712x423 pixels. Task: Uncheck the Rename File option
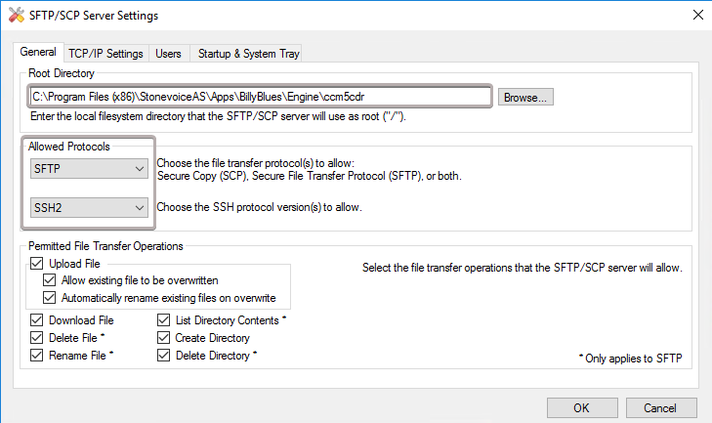point(37,355)
